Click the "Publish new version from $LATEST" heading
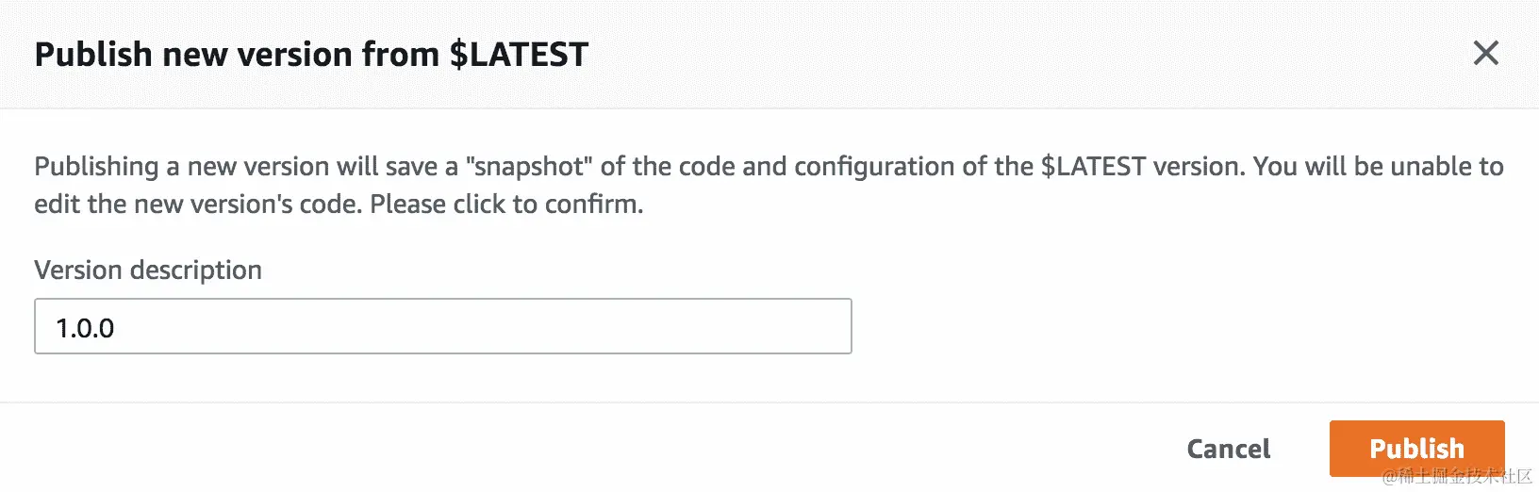Viewport: 1539px width, 492px height. [311, 55]
